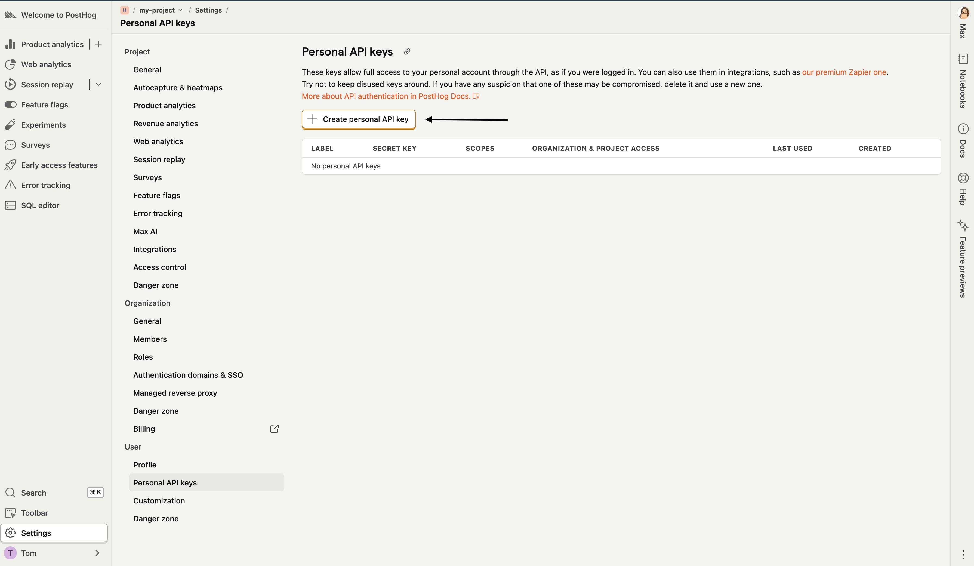The image size is (974, 566).
Task: Select the Product analytics sidebar icon
Action: coord(10,44)
